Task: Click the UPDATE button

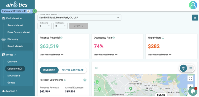Action: (79, 26)
